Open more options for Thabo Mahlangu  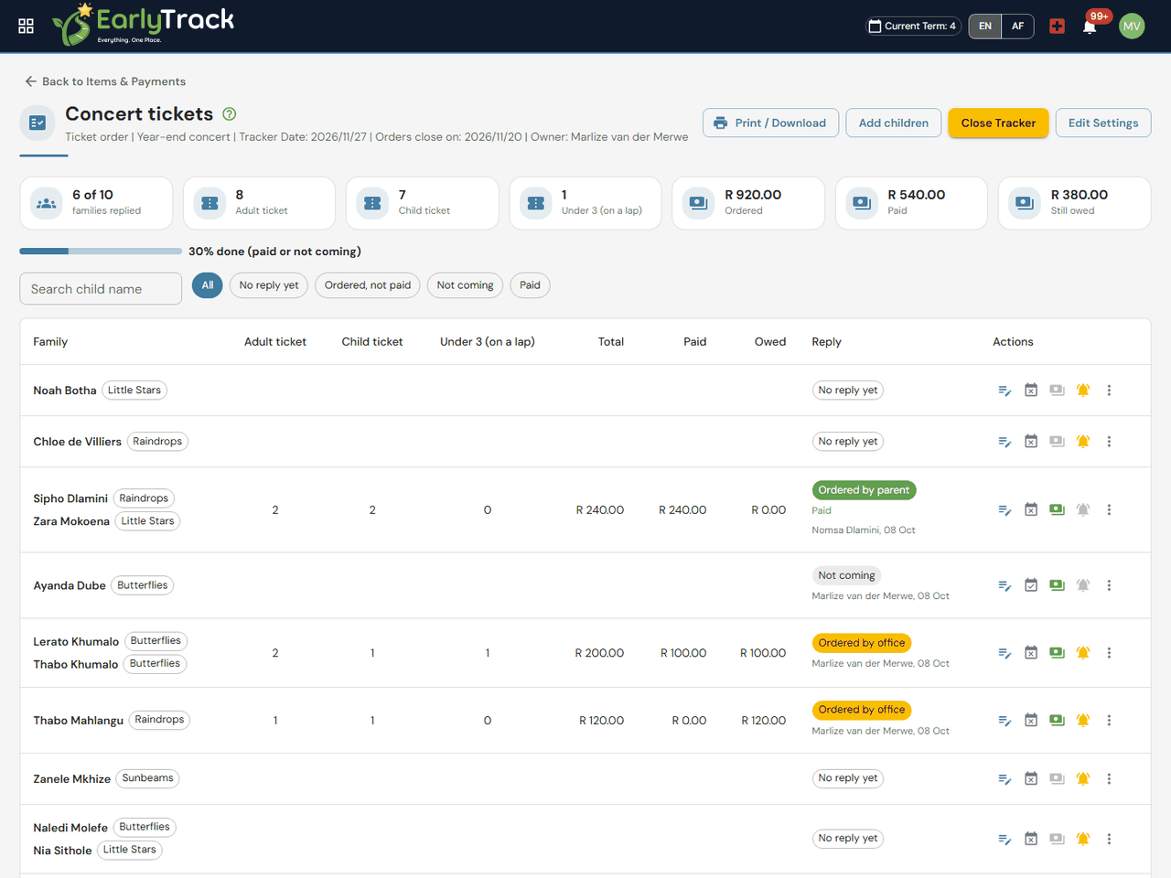[1109, 721]
